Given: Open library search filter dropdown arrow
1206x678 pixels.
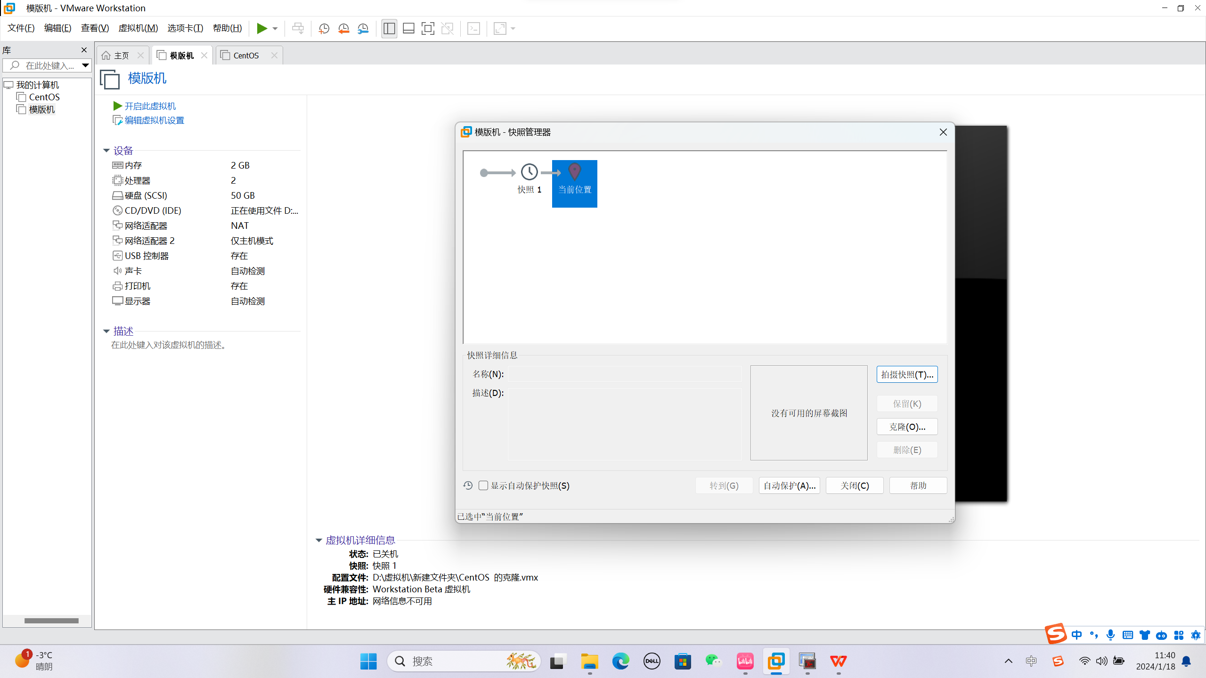Looking at the screenshot, I should (85, 65).
